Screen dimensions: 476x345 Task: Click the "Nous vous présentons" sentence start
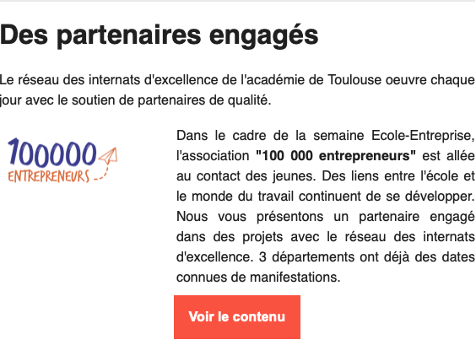[x=250, y=217]
